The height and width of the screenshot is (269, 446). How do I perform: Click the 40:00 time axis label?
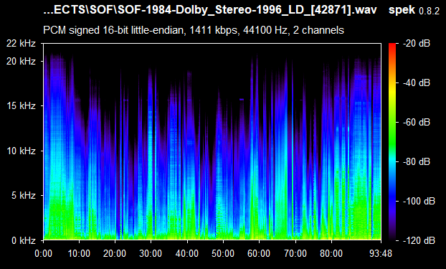click(187, 253)
